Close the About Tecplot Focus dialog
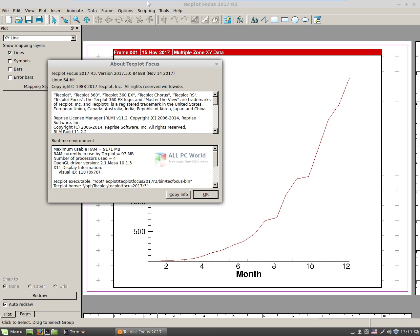 217,64
